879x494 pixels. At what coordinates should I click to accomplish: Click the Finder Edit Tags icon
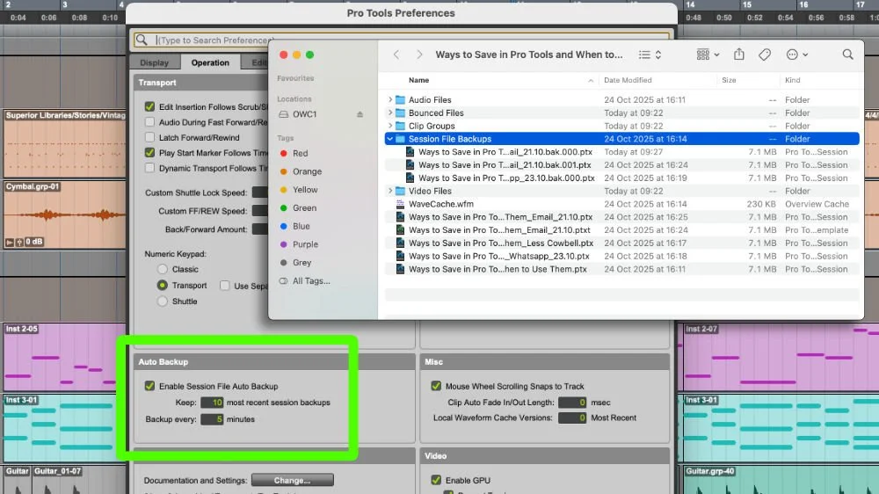tap(765, 54)
